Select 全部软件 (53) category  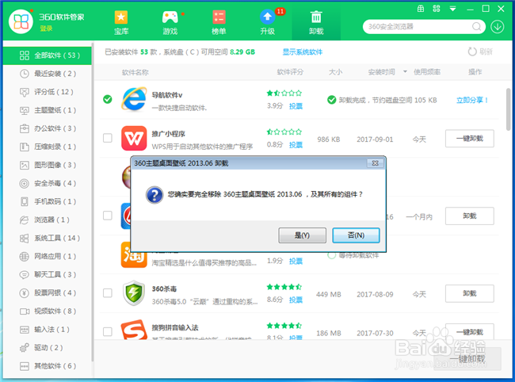coord(48,55)
